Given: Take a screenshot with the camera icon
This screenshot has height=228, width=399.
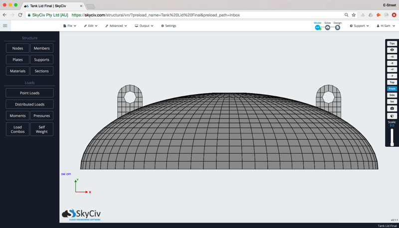Looking at the screenshot, I should pos(392,109).
